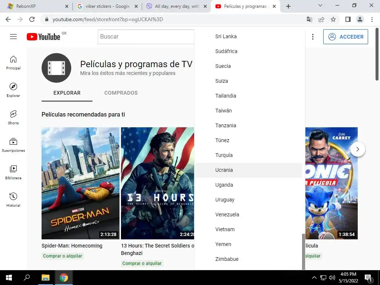The image size is (380, 285).
Task: Open the YouTube hamburger guide menu
Action: [13, 37]
